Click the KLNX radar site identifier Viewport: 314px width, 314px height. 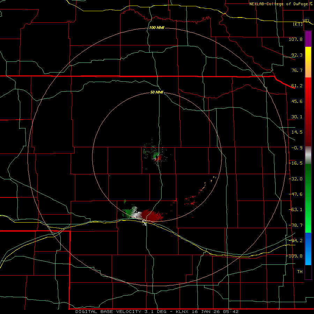182,312
